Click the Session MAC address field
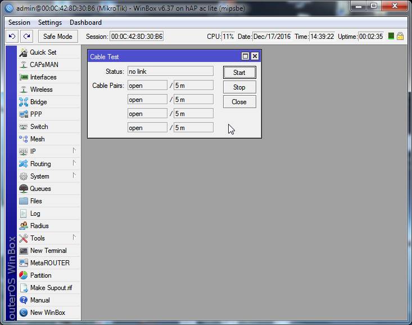The height and width of the screenshot is (325, 412). (137, 37)
